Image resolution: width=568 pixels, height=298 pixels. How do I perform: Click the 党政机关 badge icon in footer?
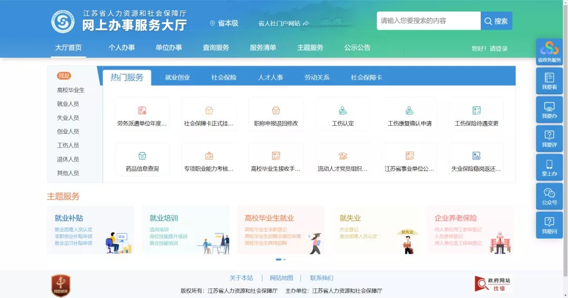pyautogui.click(x=60, y=285)
